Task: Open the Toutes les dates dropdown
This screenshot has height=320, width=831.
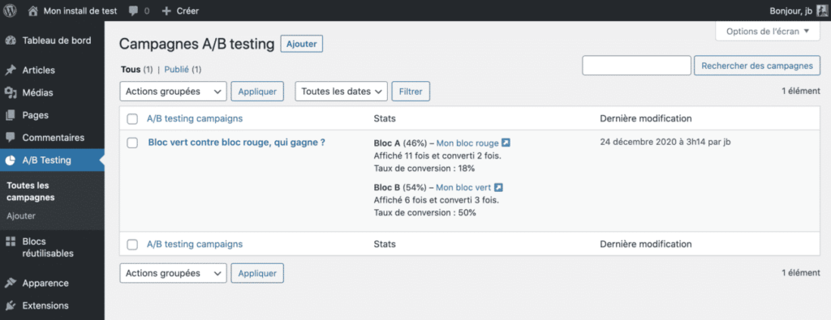Action: pyautogui.click(x=342, y=91)
